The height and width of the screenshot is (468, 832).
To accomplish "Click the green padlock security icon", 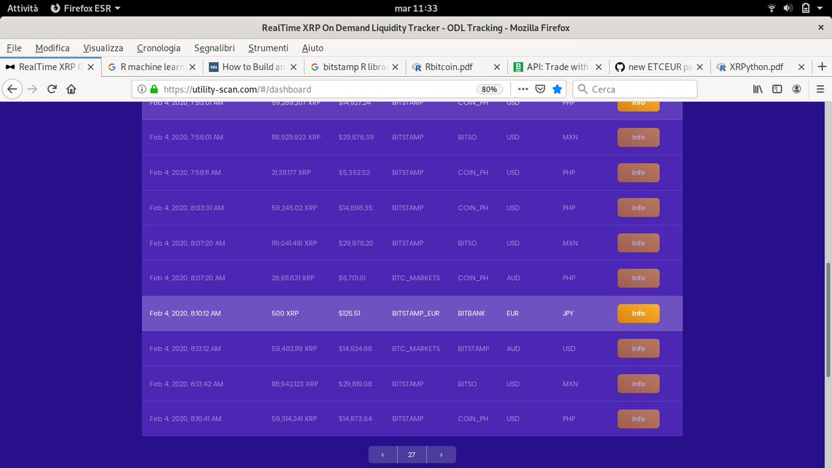I will 153,89.
